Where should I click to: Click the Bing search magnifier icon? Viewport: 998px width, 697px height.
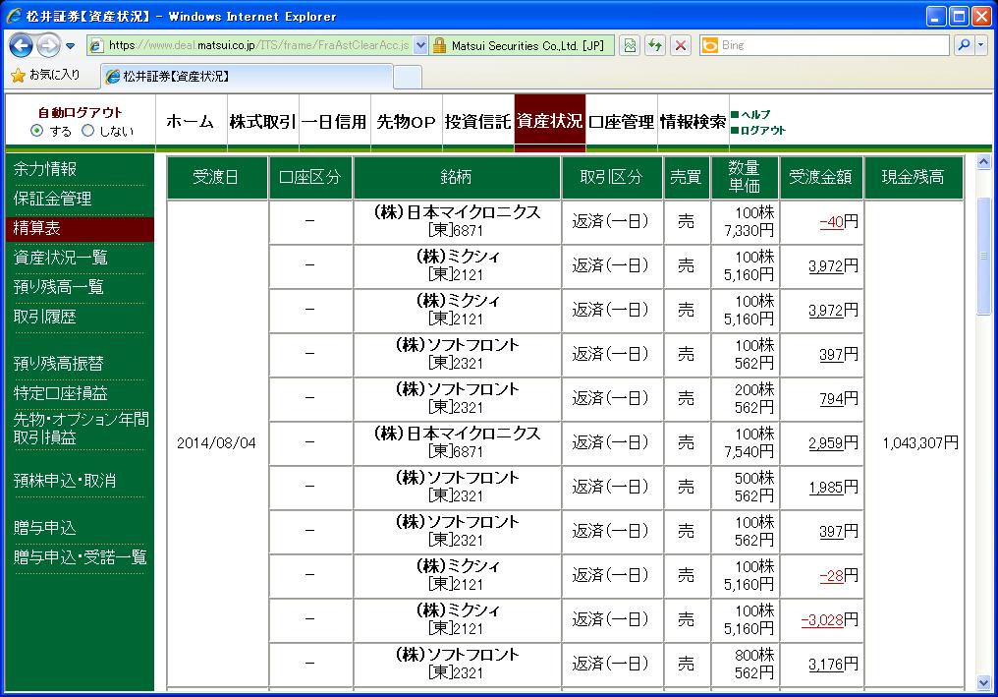[965, 45]
